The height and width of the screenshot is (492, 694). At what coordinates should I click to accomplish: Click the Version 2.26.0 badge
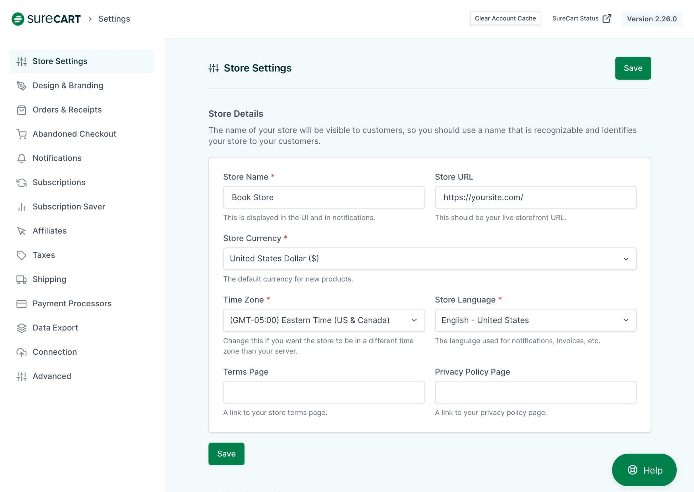click(652, 19)
